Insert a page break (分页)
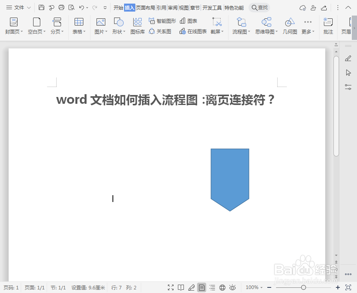The image size is (357, 293). point(57,26)
